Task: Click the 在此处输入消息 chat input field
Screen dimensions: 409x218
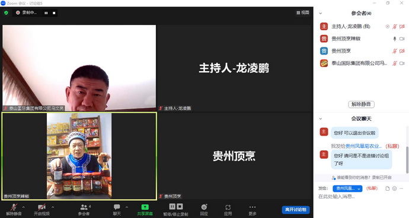Action: click(361, 197)
